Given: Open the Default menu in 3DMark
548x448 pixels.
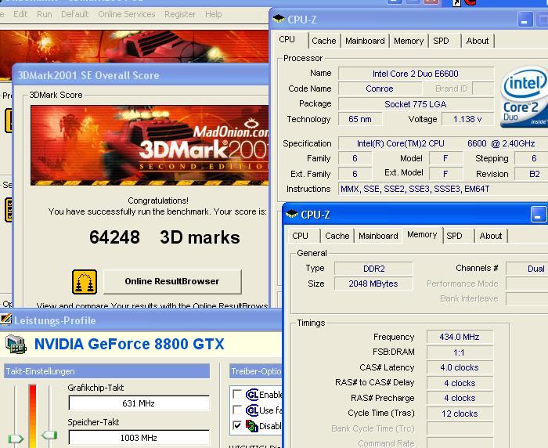Looking at the screenshot, I should click(75, 14).
